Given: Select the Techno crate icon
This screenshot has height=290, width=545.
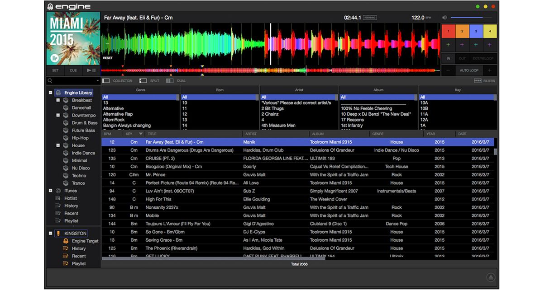Looking at the screenshot, I should click(66, 175).
